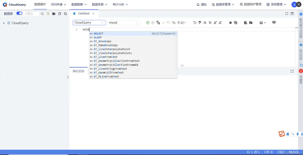The image size is (303, 155).
Task: Choose ST_MLineFromText suggestion
Action: point(133,77)
